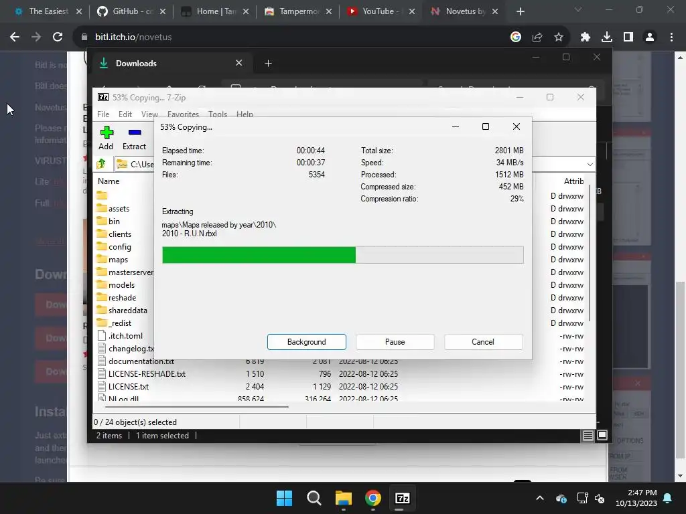This screenshot has height=514, width=686.
Task: Close the Downloads tab in File Explorer
Action: [239, 63]
